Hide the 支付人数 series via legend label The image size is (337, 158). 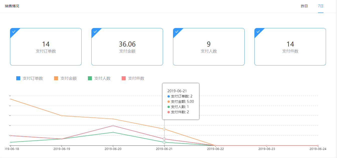102,78
